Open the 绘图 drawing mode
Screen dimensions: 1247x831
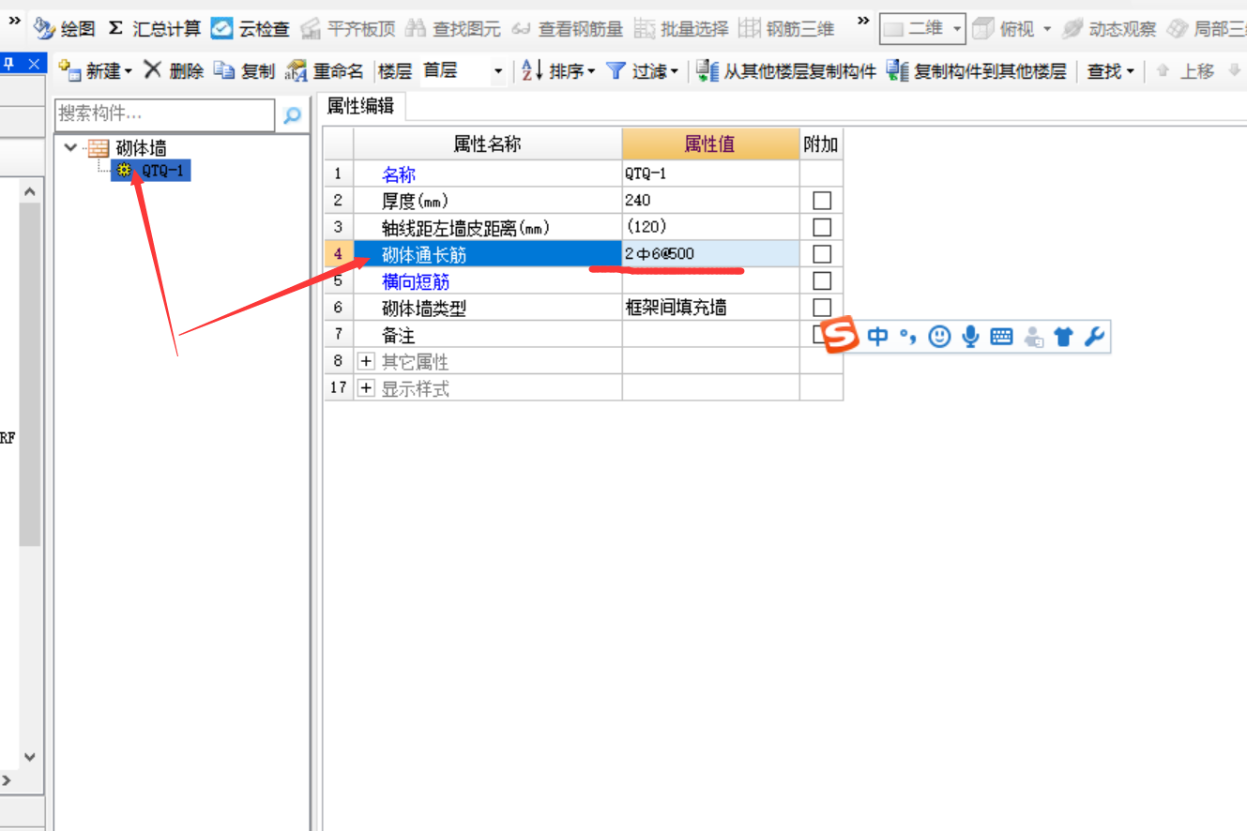tap(64, 29)
